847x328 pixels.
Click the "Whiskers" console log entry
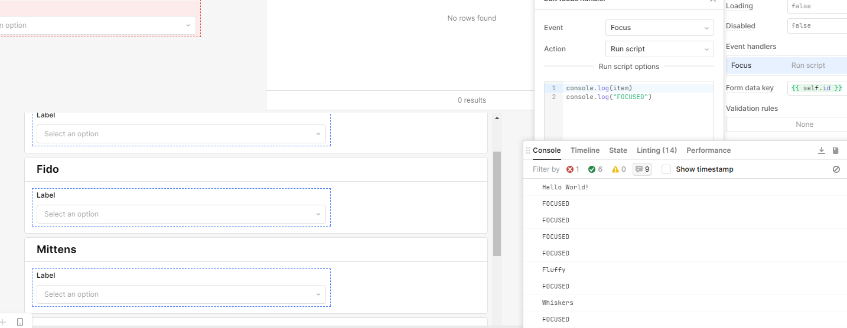coord(558,303)
